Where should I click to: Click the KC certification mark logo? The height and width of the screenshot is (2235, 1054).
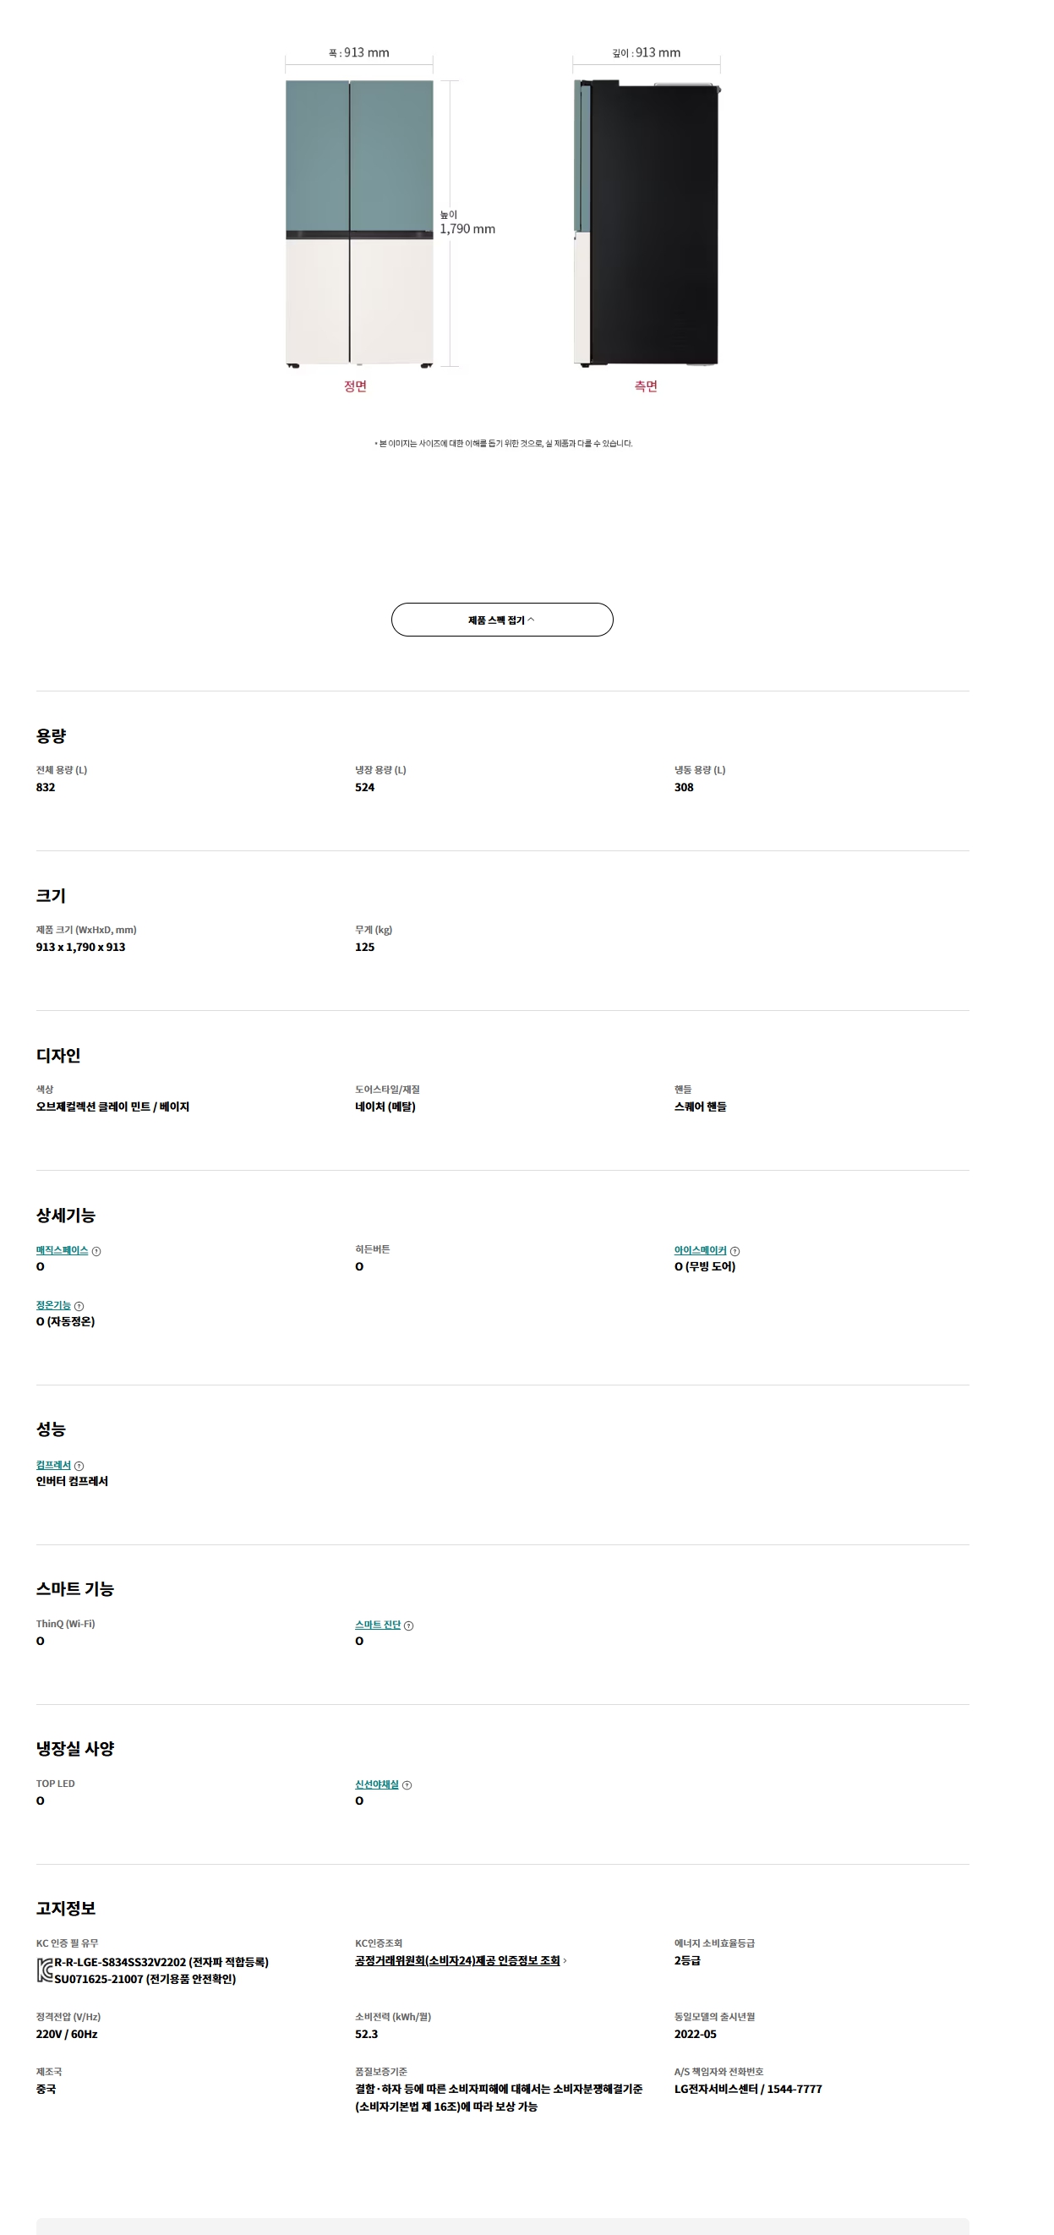click(x=44, y=1970)
